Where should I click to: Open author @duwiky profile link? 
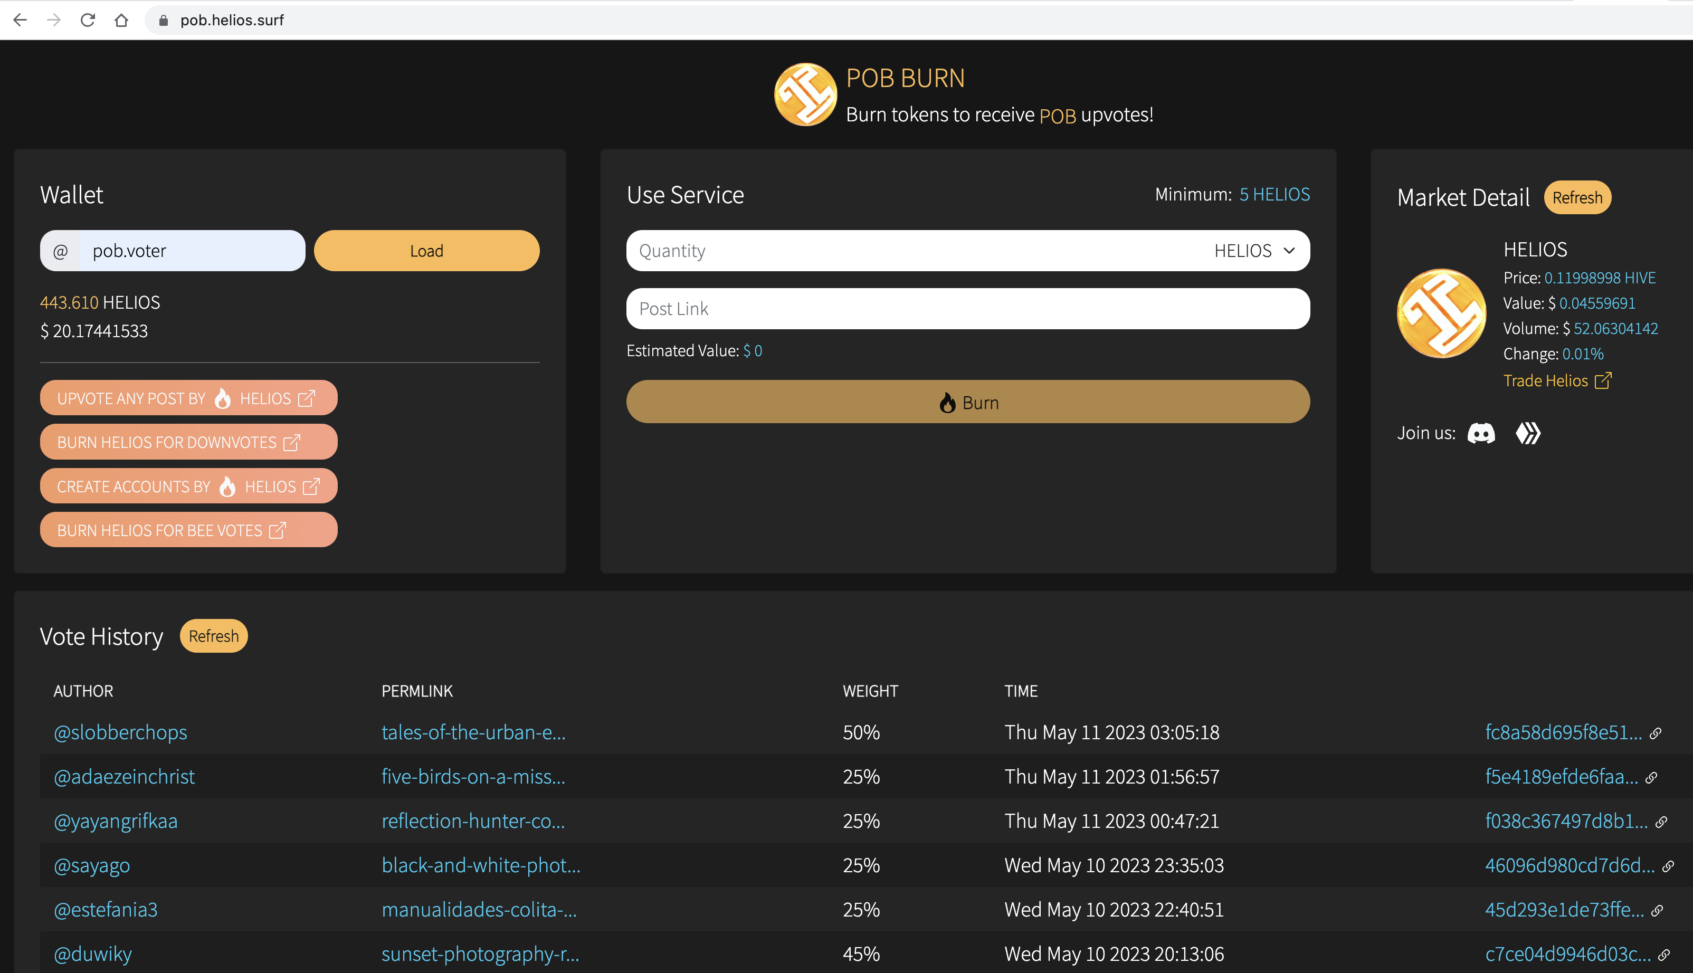92,953
